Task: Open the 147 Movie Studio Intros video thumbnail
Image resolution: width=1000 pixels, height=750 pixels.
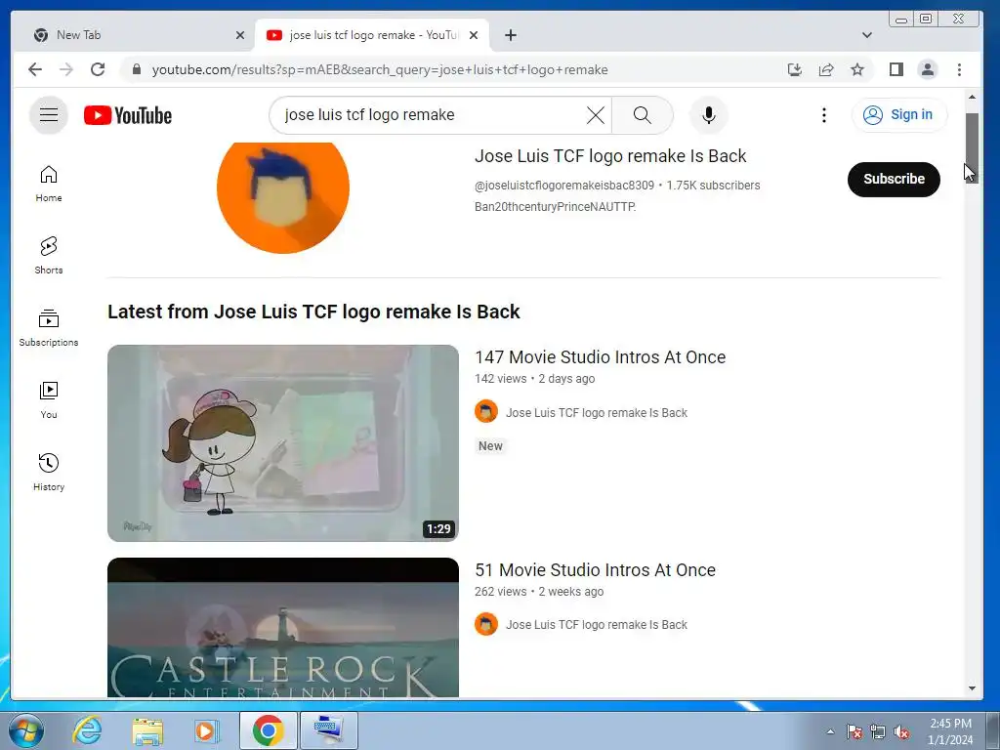Action: (283, 443)
